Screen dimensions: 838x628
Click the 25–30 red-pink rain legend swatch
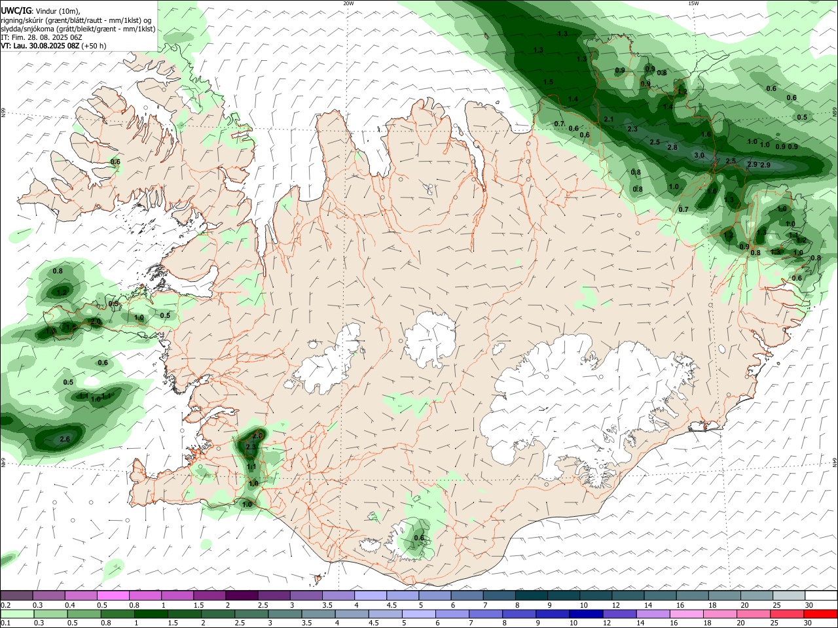tap(788, 615)
